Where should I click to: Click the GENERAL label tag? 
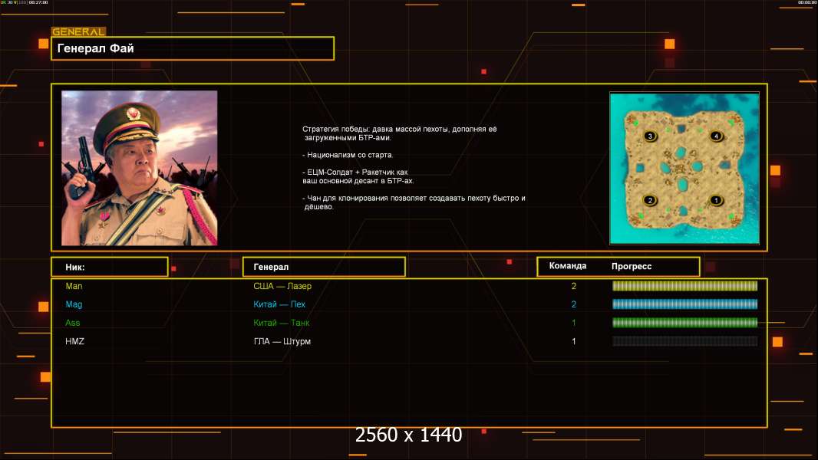click(x=78, y=31)
